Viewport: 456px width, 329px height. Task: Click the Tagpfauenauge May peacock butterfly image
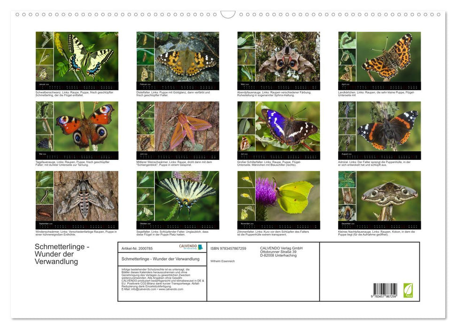pos(86,126)
